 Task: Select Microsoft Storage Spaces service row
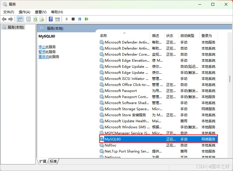(x=158, y=109)
